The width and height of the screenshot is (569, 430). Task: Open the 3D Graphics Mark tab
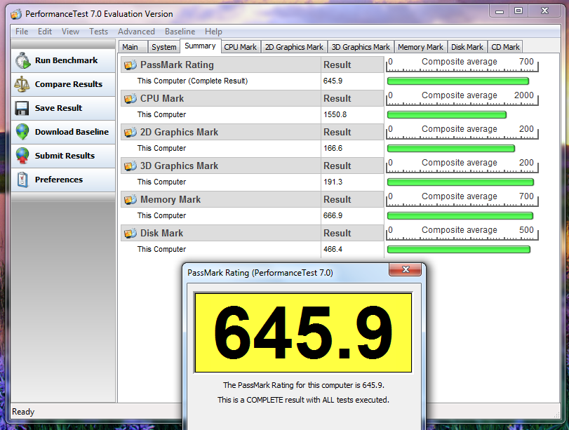pyautogui.click(x=361, y=47)
